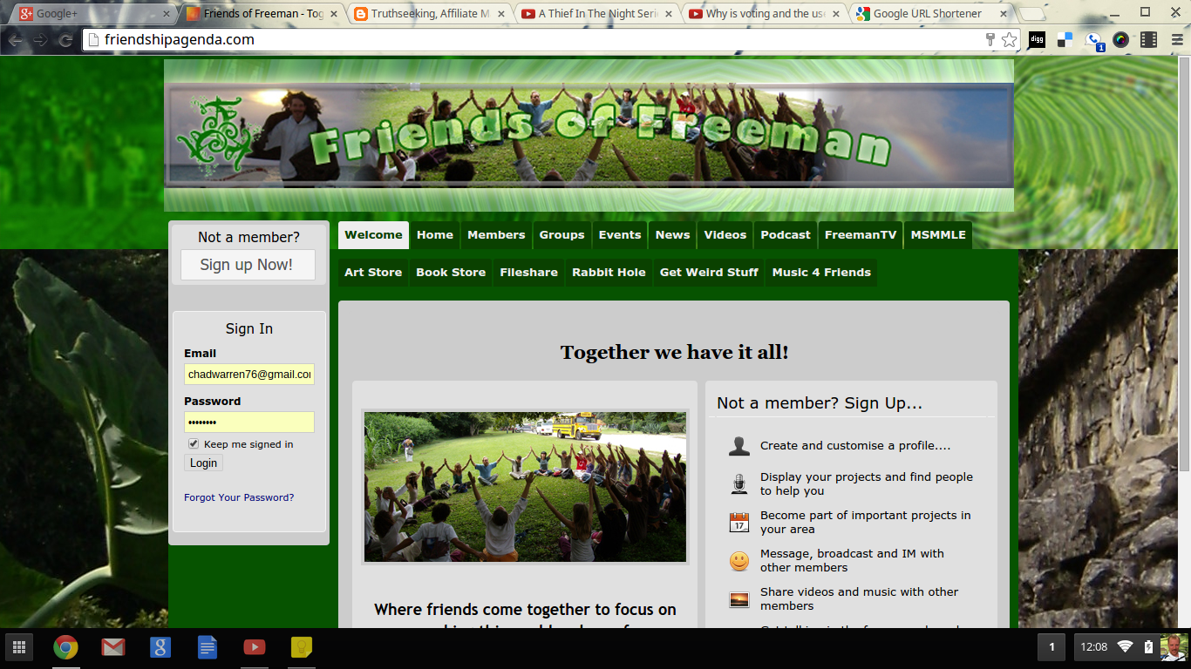Reload the page
The width and height of the screenshot is (1191, 669).
(x=65, y=40)
